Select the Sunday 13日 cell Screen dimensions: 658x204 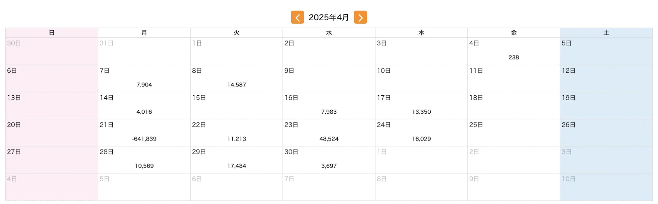52,106
